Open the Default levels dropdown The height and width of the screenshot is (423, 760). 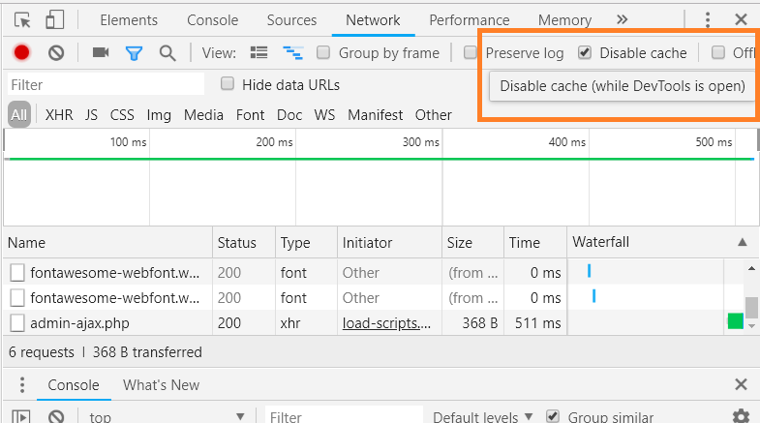[481, 416]
